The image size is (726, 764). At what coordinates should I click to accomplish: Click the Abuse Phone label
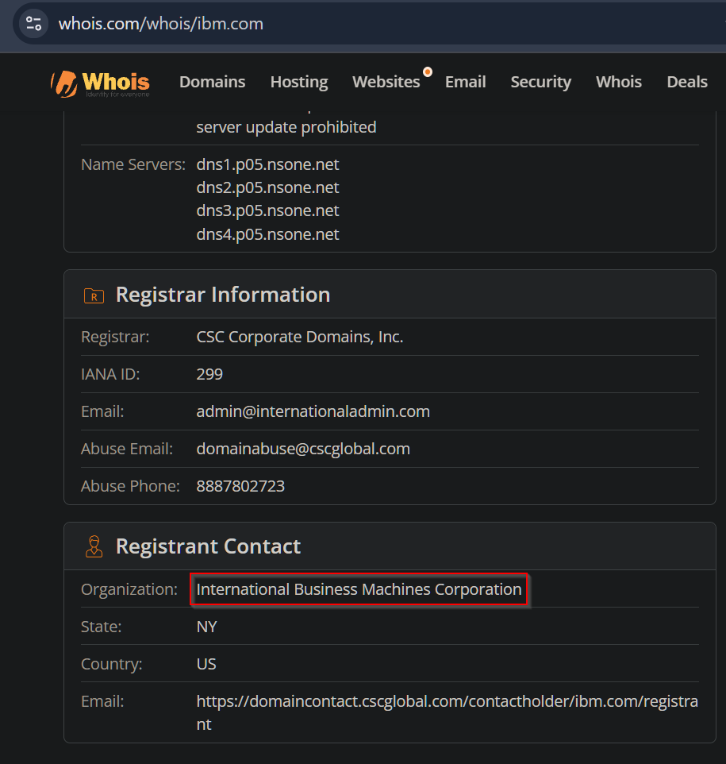[130, 486]
